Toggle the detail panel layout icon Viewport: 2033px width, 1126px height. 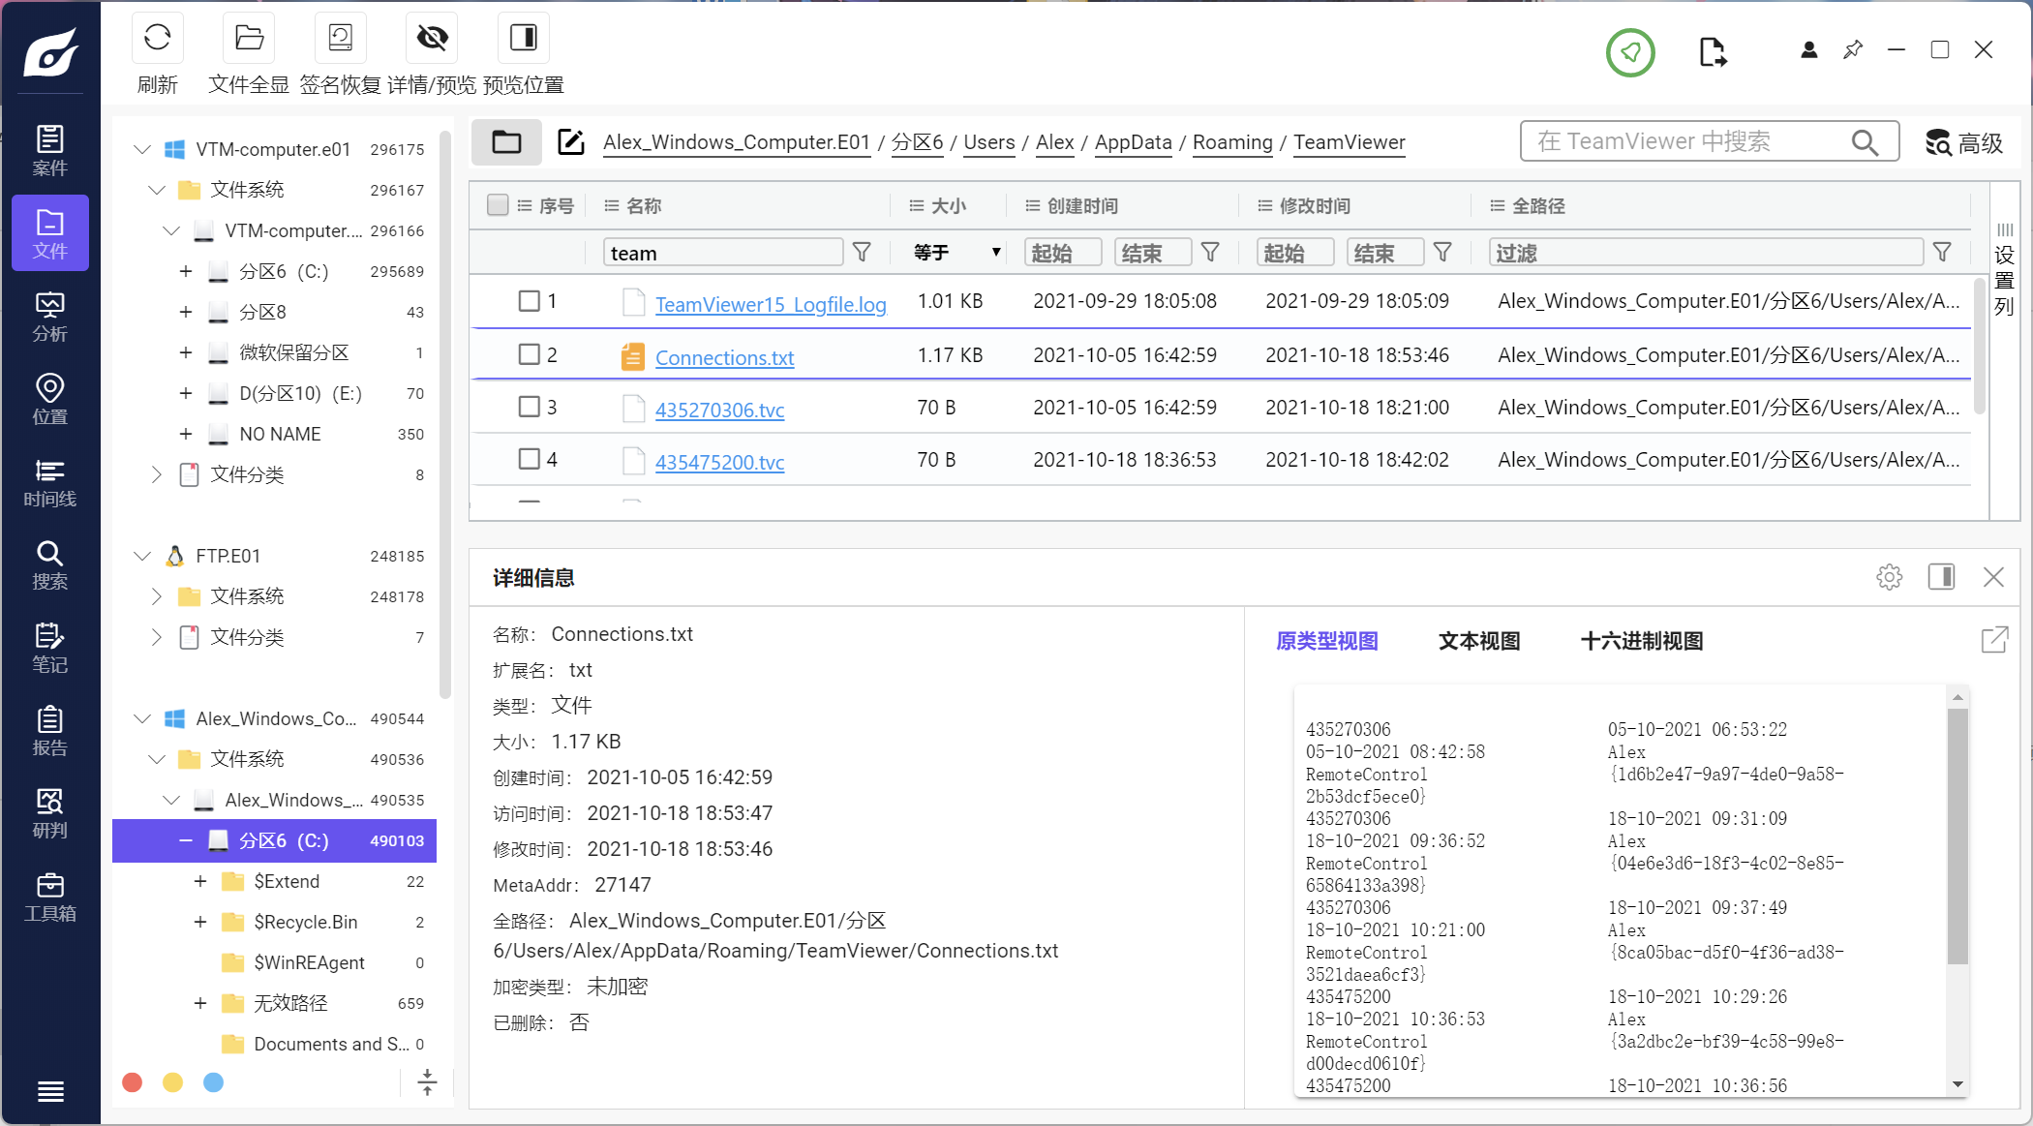[1941, 577]
